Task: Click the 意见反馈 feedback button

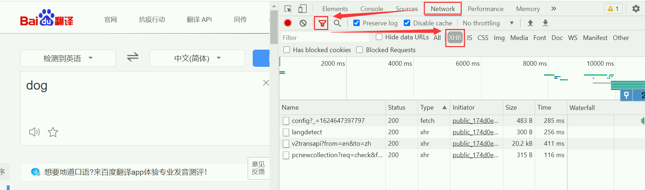Action: pos(258,168)
